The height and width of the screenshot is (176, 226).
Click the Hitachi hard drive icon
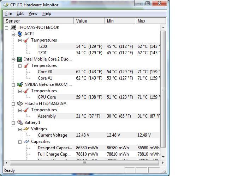tap(20, 103)
